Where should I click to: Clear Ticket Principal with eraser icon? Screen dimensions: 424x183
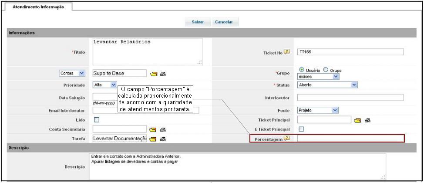click(x=367, y=120)
